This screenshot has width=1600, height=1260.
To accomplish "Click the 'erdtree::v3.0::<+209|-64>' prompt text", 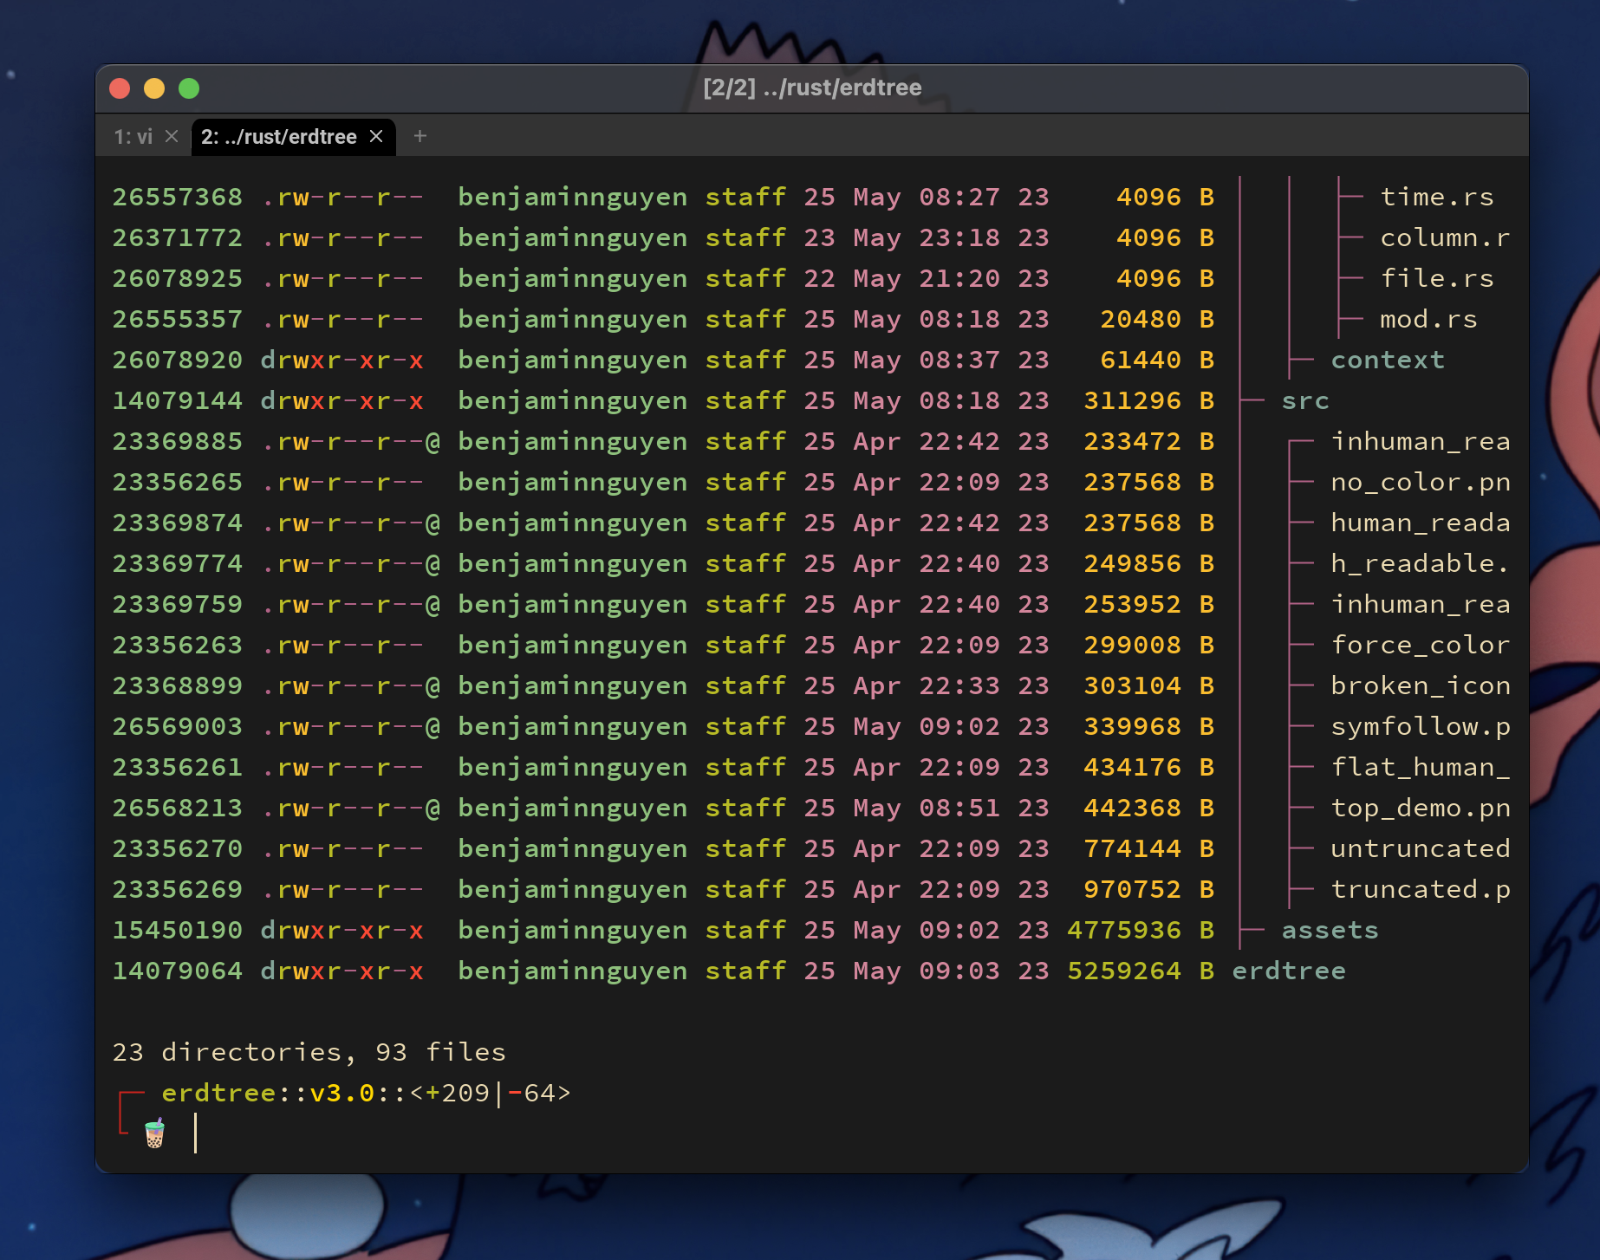I will click(367, 1093).
